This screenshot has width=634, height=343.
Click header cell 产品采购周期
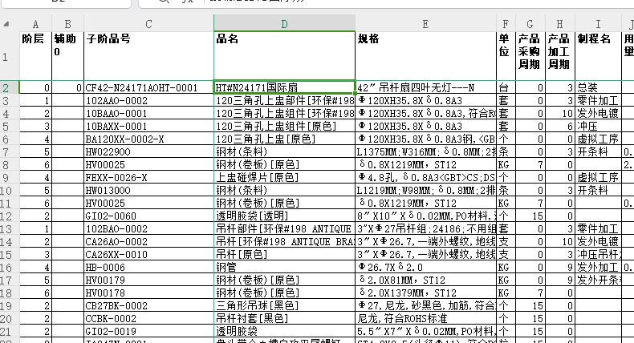[530, 56]
